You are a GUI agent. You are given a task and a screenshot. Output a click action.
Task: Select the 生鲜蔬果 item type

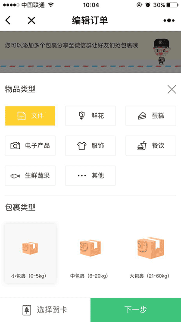pyautogui.click(x=30, y=175)
